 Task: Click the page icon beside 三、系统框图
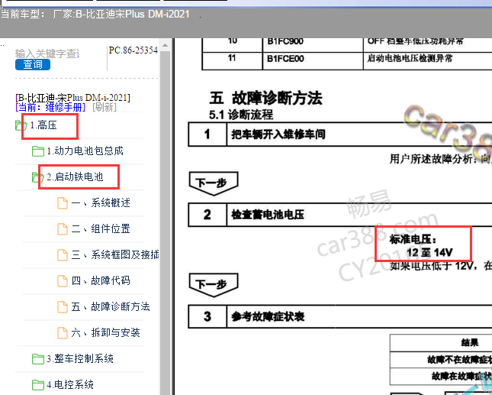tap(63, 255)
